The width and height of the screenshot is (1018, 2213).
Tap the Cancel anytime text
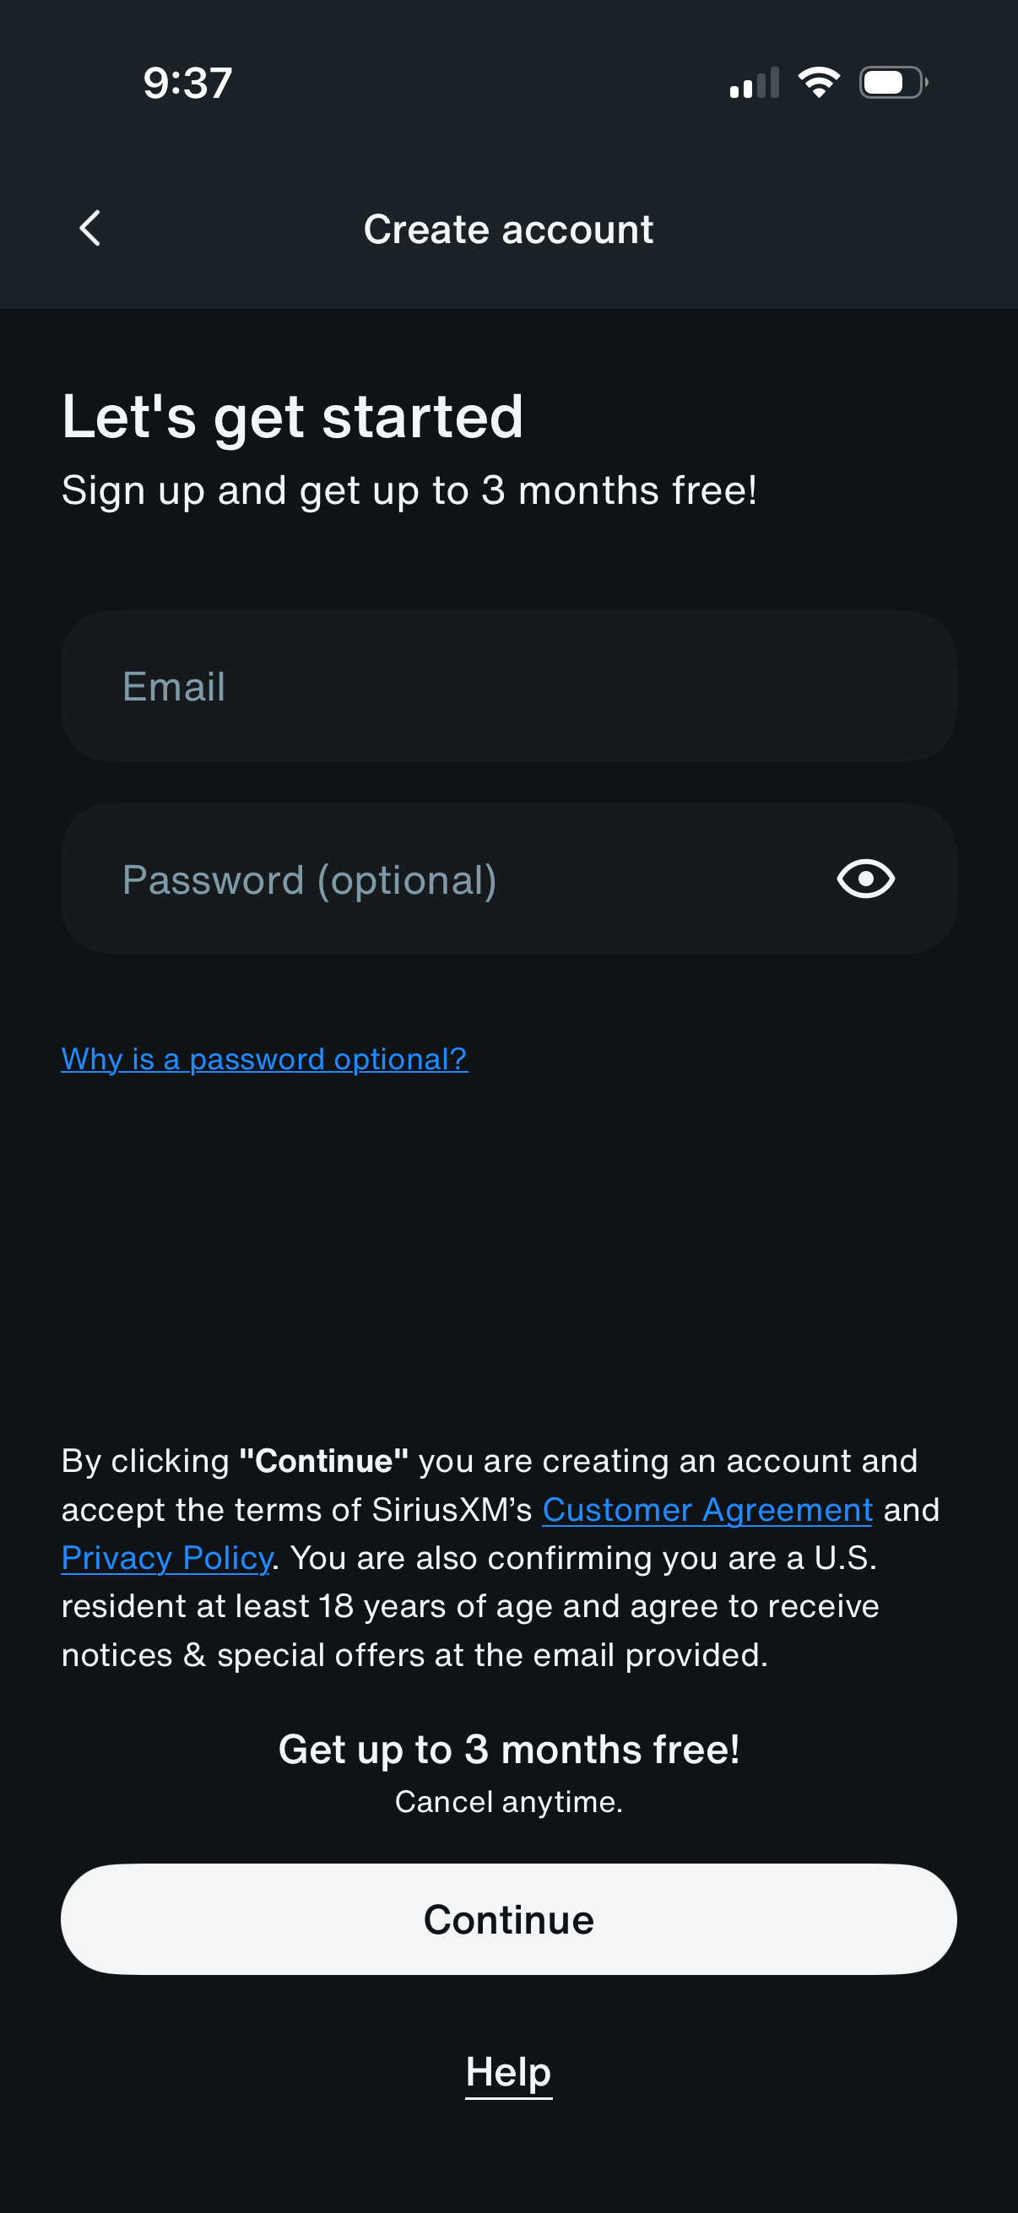point(508,1801)
